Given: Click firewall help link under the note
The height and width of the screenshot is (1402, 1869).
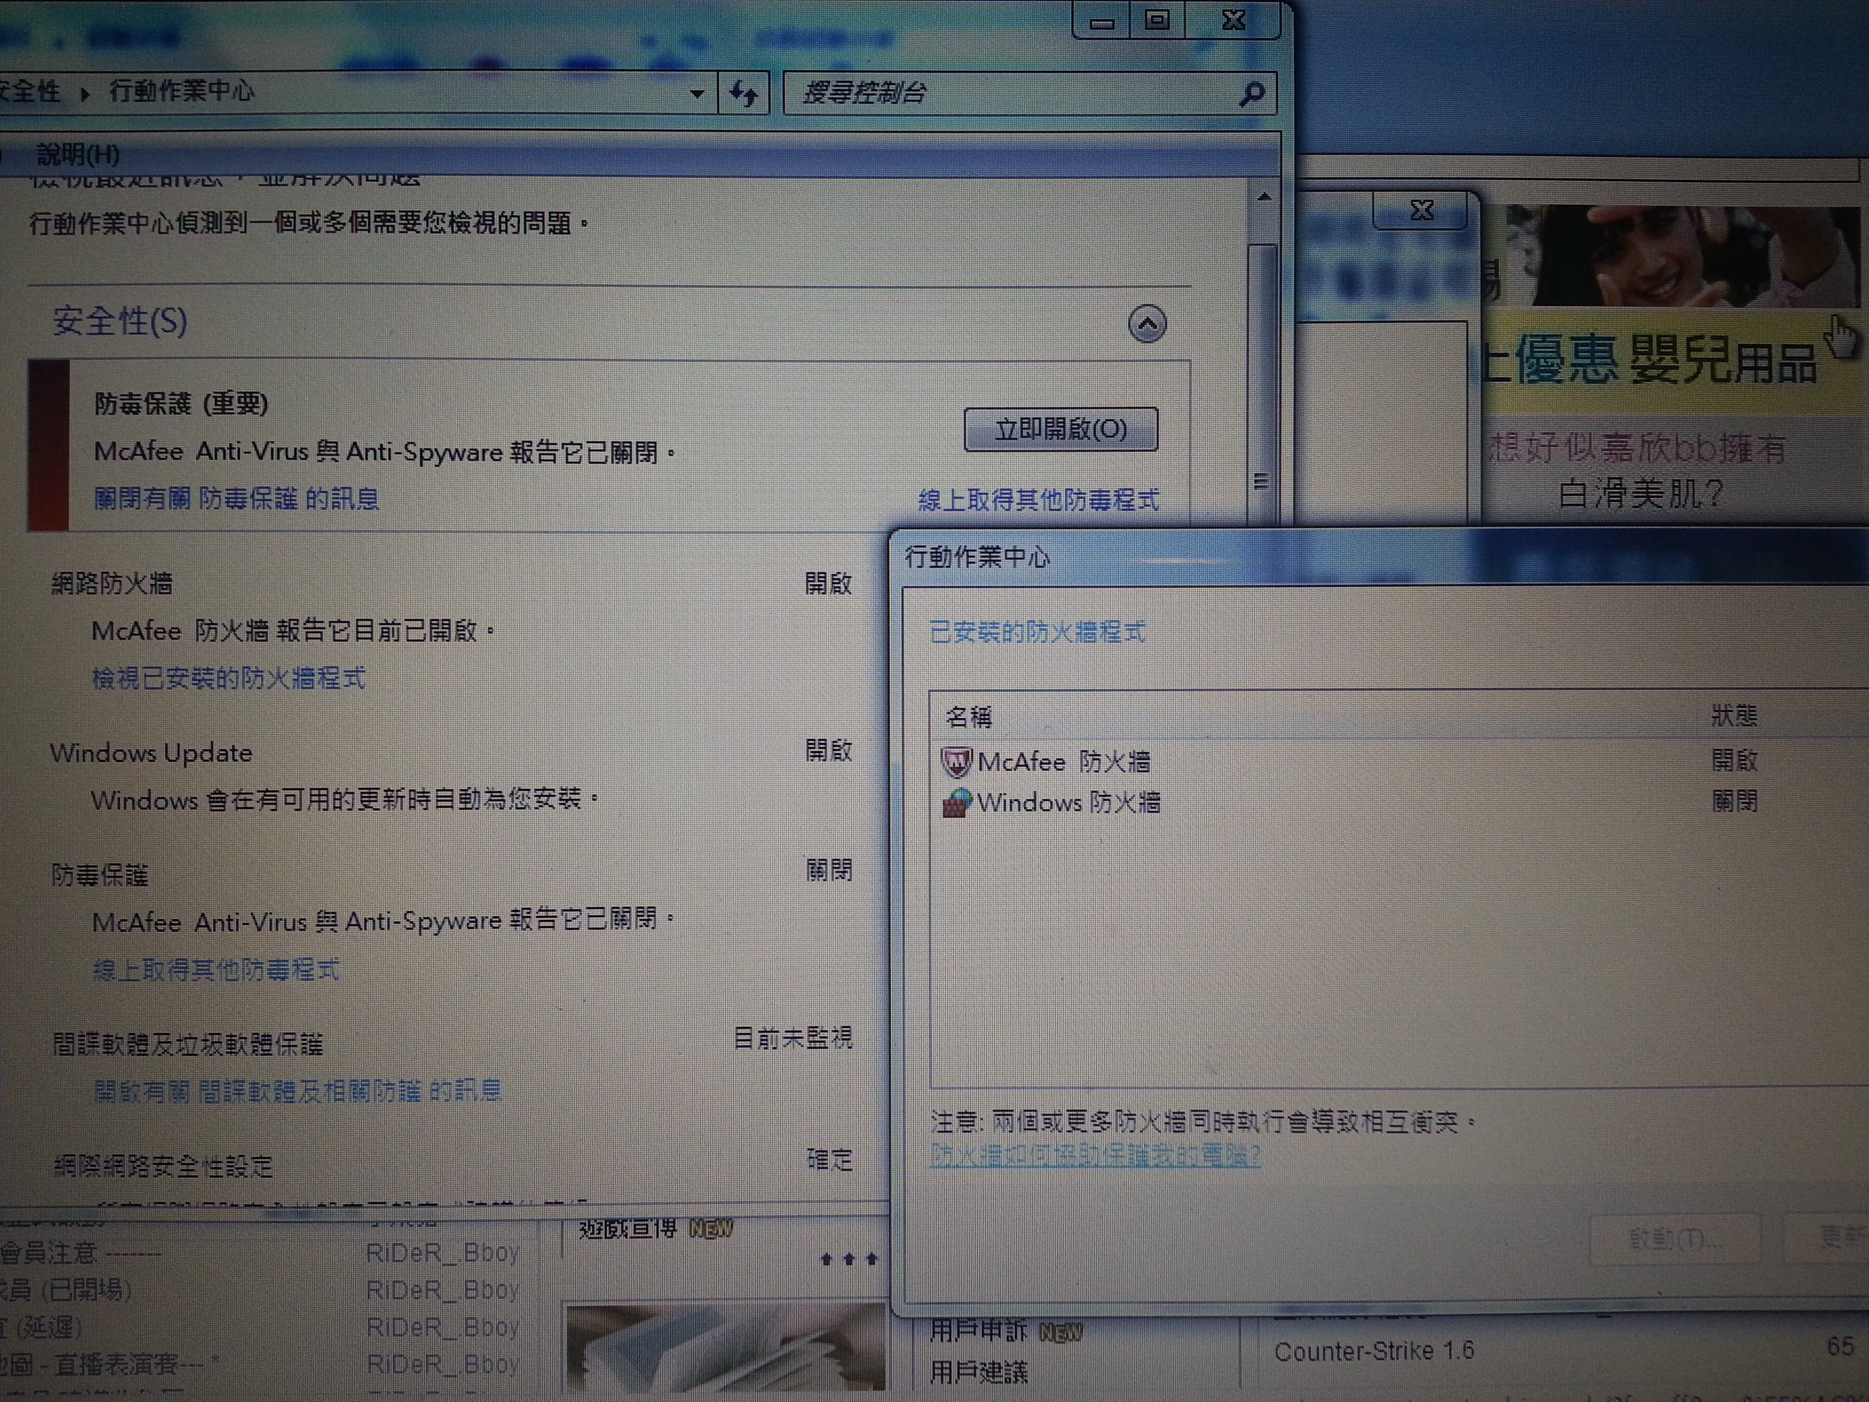Looking at the screenshot, I should (x=1095, y=1155).
